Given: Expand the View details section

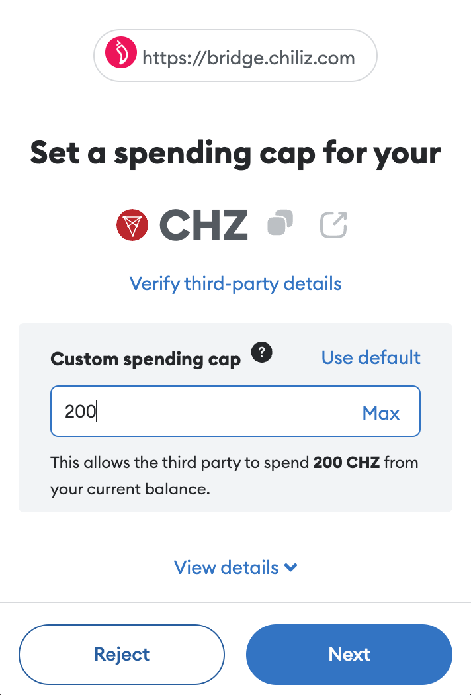Looking at the screenshot, I should (x=227, y=567).
